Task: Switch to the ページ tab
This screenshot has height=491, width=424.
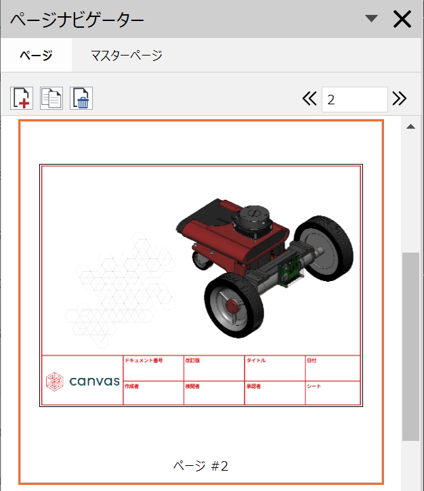Action: 37,56
